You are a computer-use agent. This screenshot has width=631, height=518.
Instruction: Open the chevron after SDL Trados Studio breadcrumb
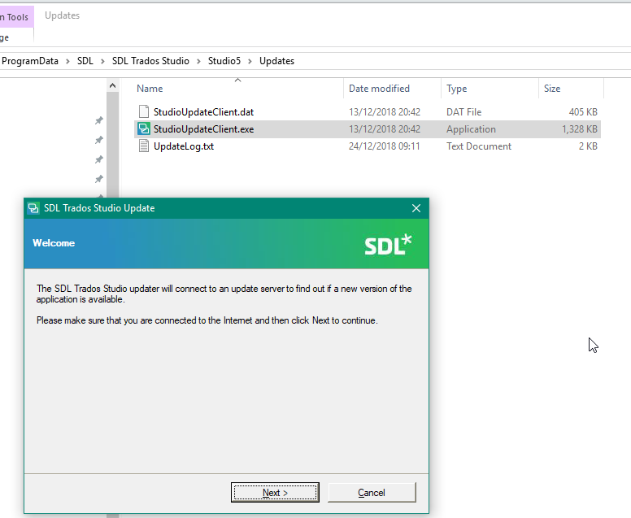[x=198, y=61]
